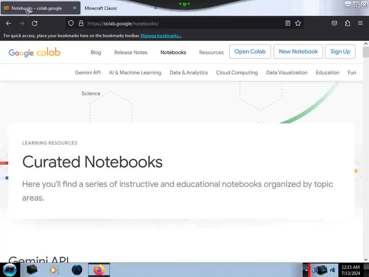
Task: Click the padlock site security icon
Action: pyautogui.click(x=81, y=23)
